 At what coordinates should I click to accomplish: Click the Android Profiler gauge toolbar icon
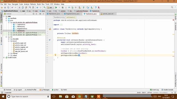coord(69,7)
